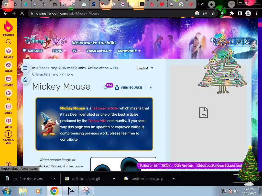Expand the Community menu
The image size is (262, 196).
[129, 51]
